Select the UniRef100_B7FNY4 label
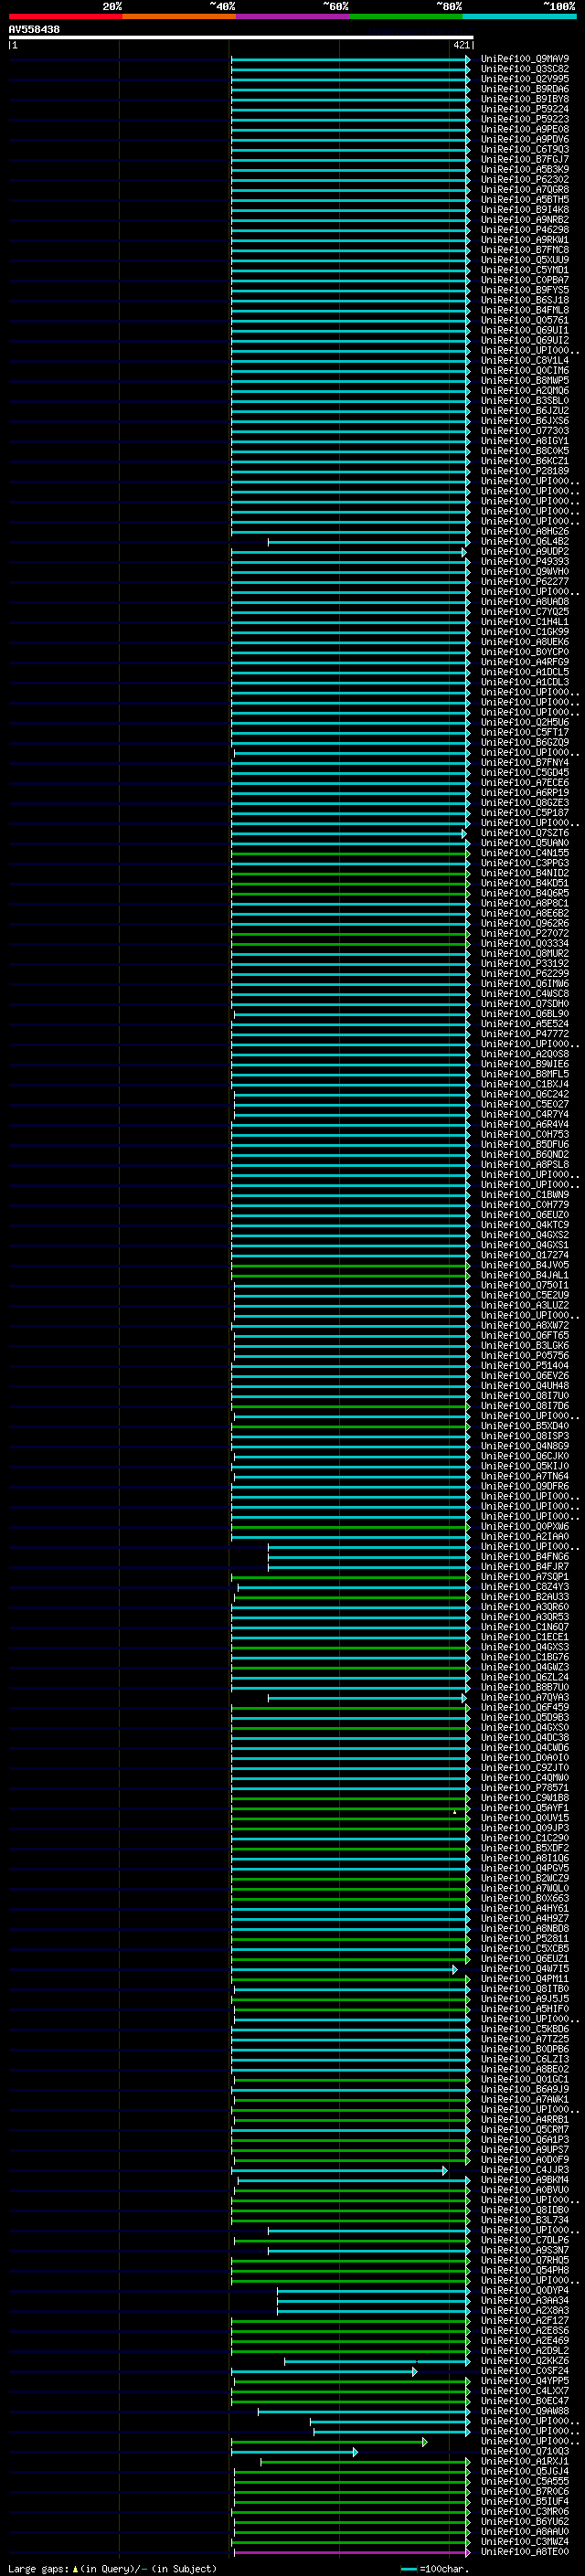 click(x=525, y=763)
